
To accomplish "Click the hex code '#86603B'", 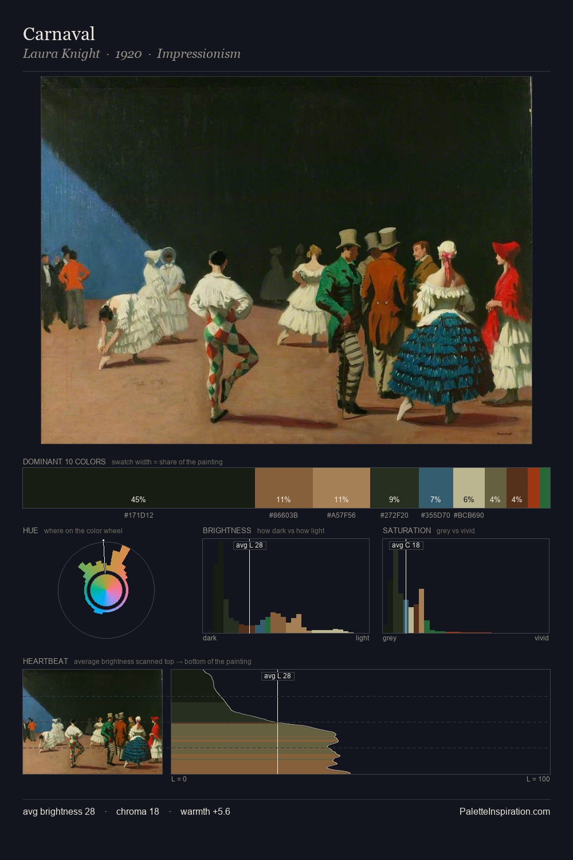I will click(284, 515).
